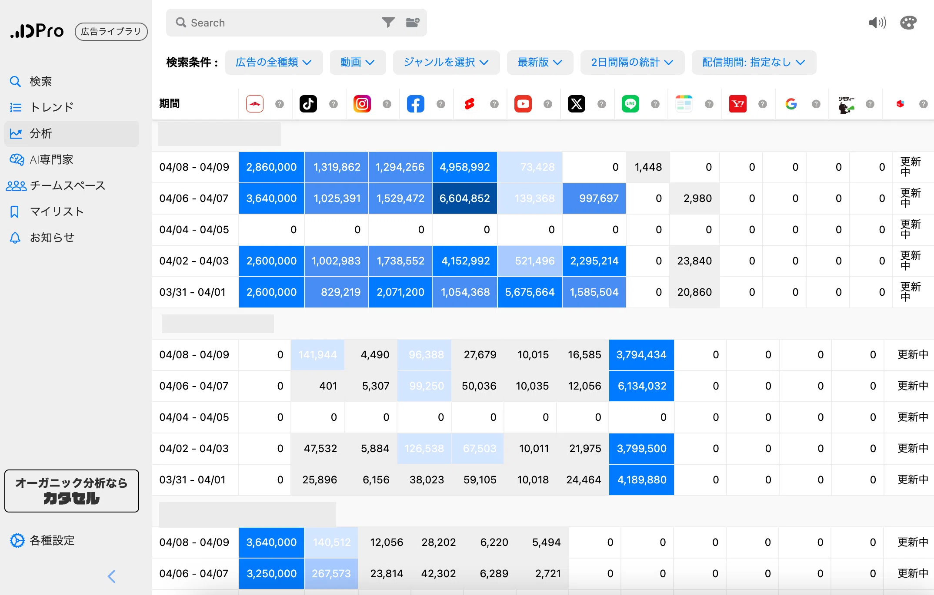Select the X (Twitter) platform icon
Image resolution: width=934 pixels, height=595 pixels.
577,104
